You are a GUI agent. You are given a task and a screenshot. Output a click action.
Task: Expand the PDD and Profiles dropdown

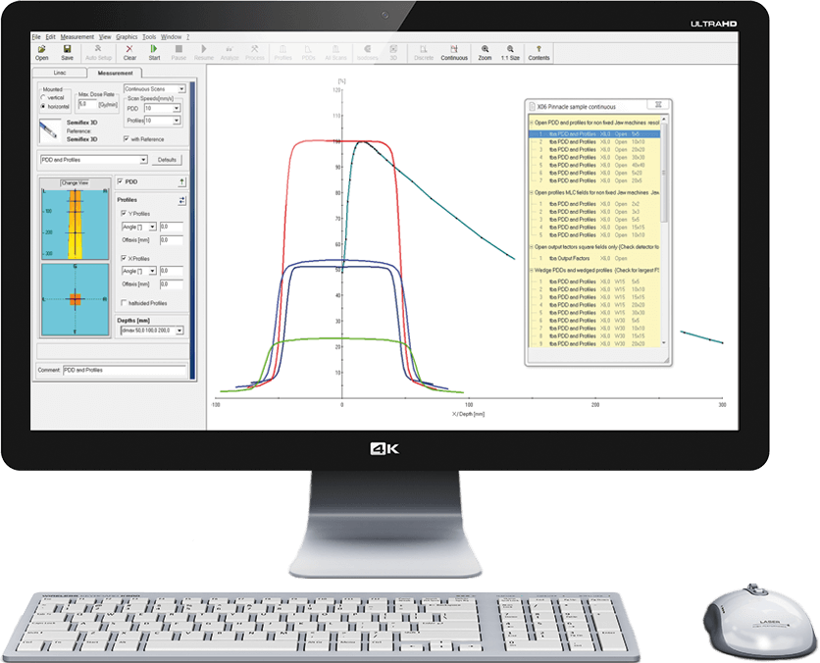142,159
